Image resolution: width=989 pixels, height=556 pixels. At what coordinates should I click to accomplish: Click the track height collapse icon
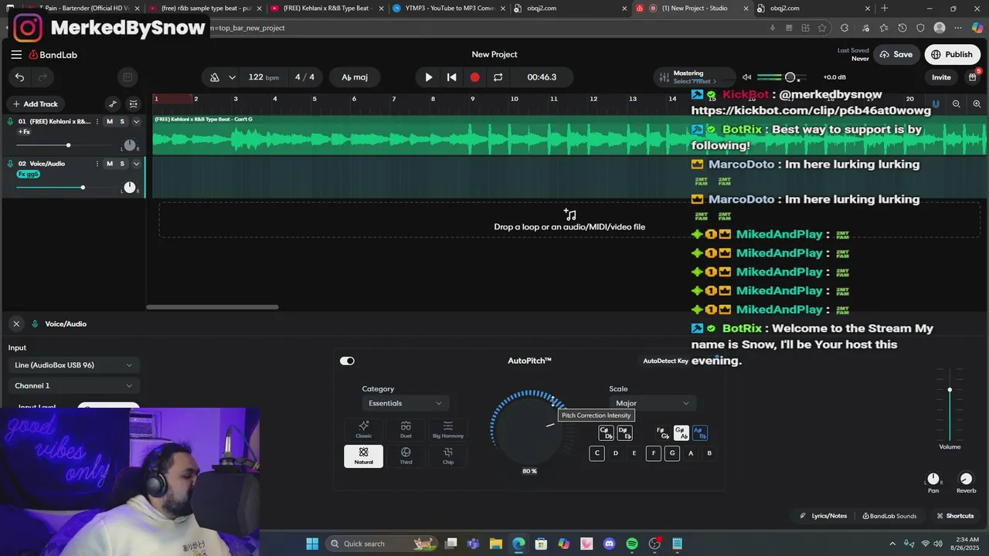point(134,104)
